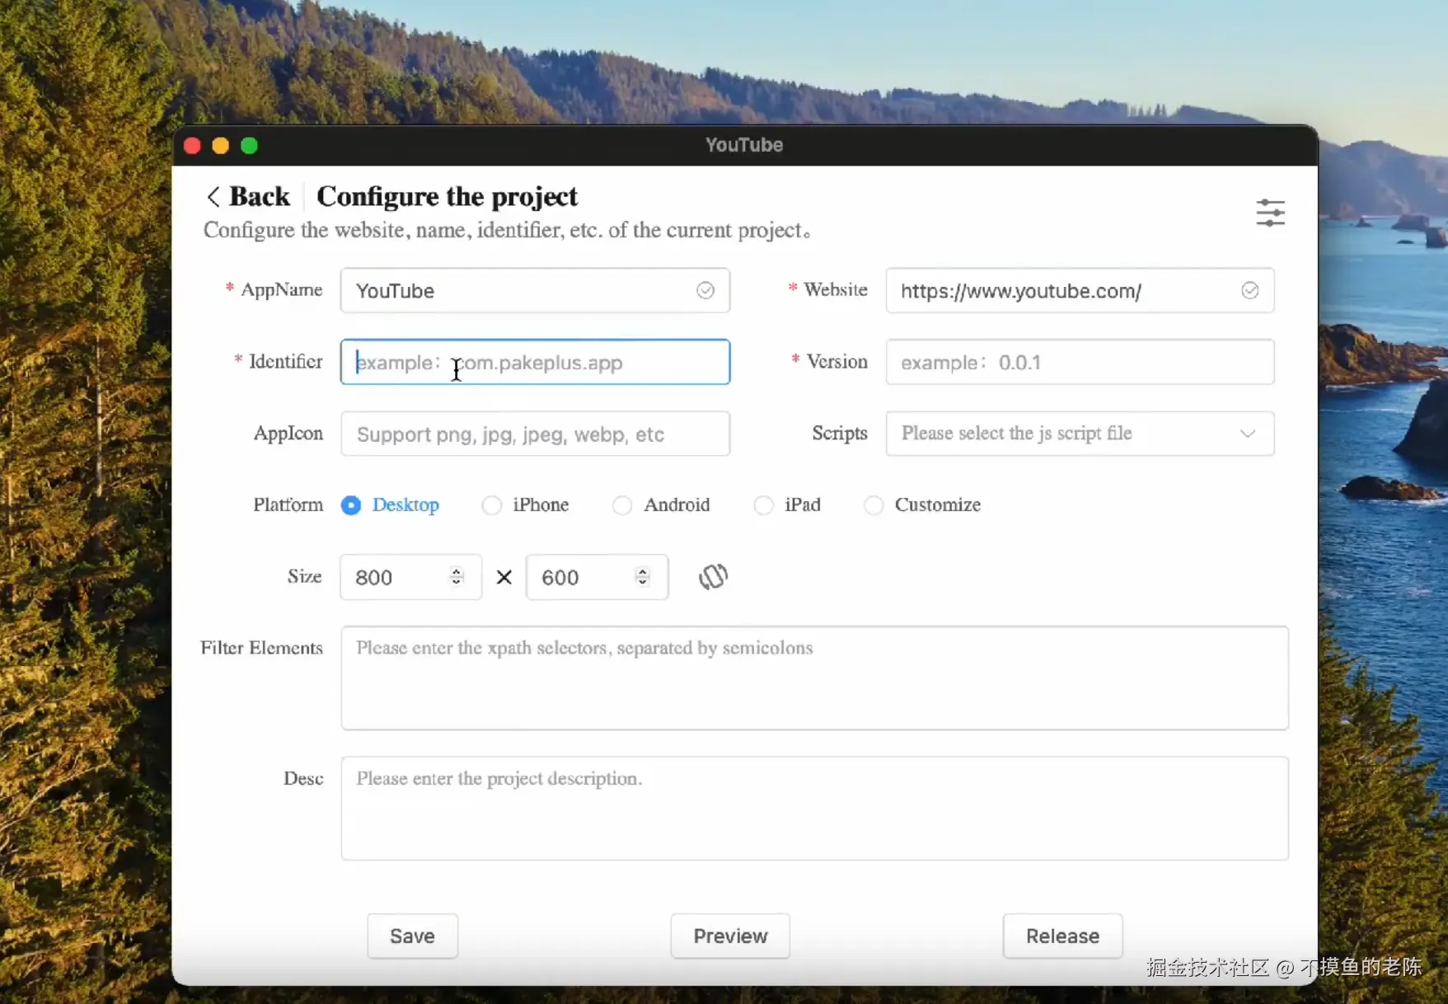The width and height of the screenshot is (1448, 1004).
Task: Click the Website field checkmark icon
Action: pyautogui.click(x=1249, y=290)
